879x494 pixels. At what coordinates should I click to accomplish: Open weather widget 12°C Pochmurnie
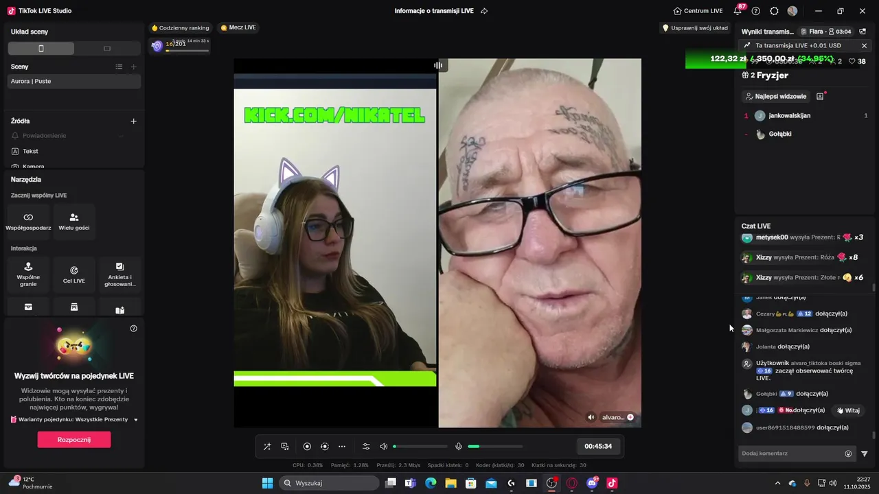(31, 483)
